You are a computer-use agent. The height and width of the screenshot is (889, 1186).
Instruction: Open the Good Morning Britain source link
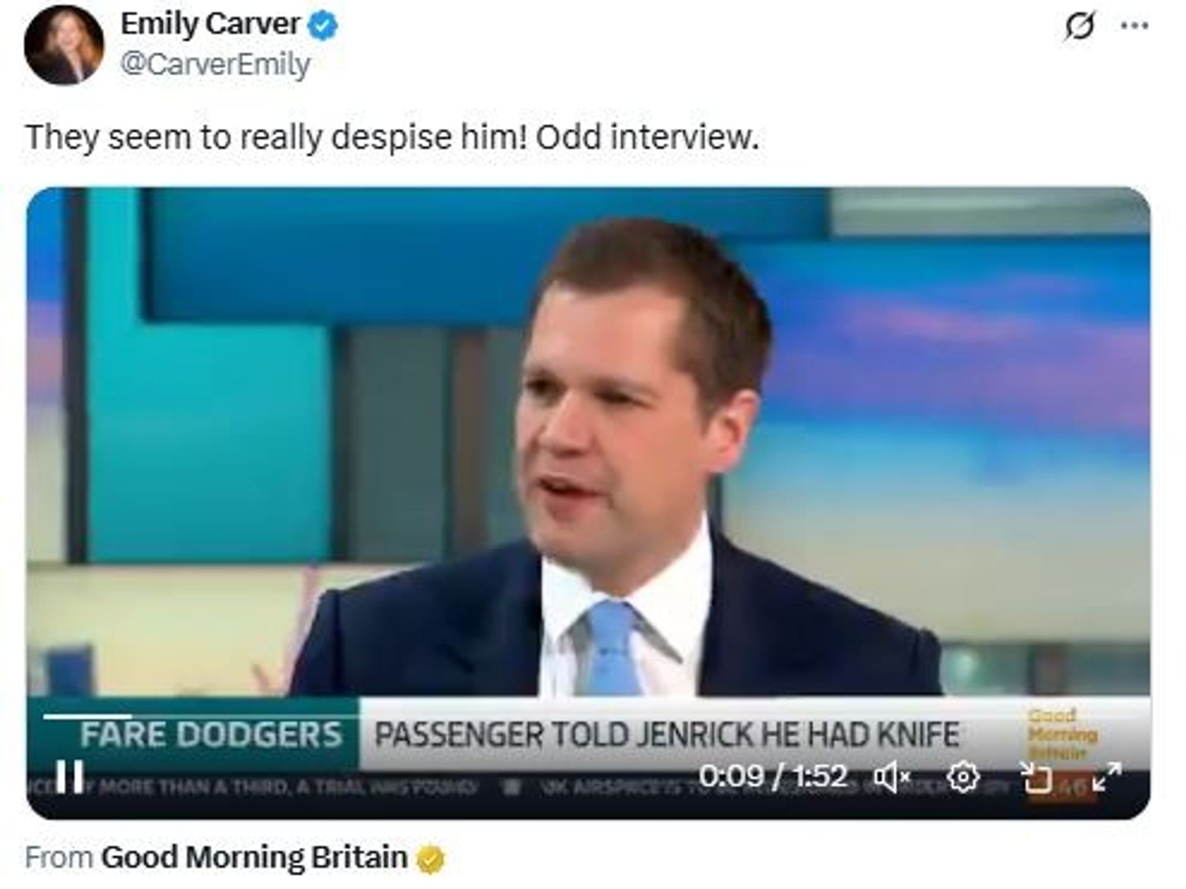(x=254, y=857)
